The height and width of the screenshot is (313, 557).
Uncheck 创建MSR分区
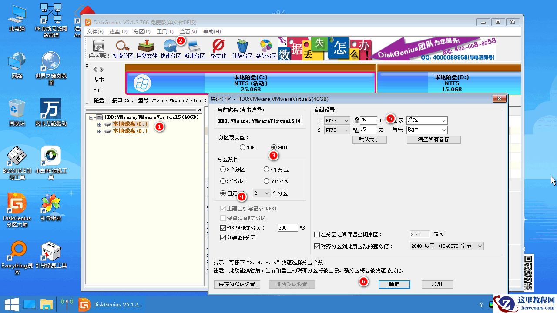point(224,237)
